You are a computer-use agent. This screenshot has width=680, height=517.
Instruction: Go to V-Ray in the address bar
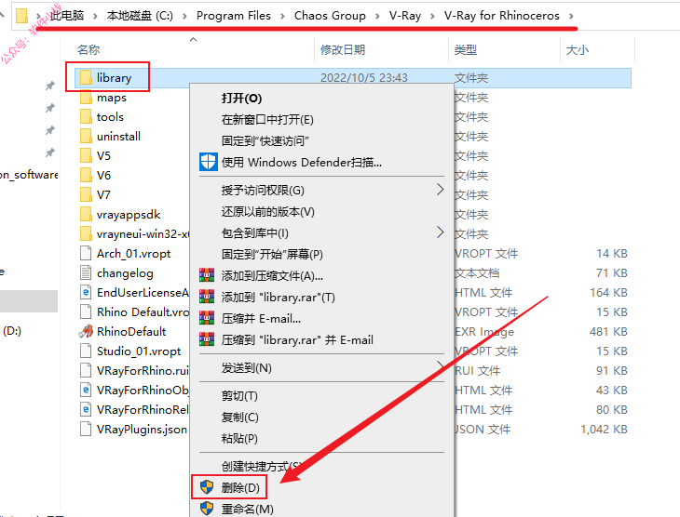pyautogui.click(x=405, y=16)
